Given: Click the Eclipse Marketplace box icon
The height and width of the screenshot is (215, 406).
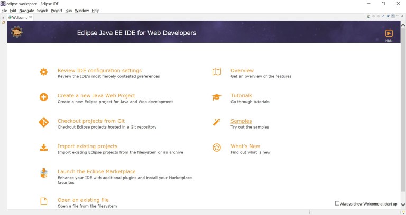Looking at the screenshot, I should point(44,173).
